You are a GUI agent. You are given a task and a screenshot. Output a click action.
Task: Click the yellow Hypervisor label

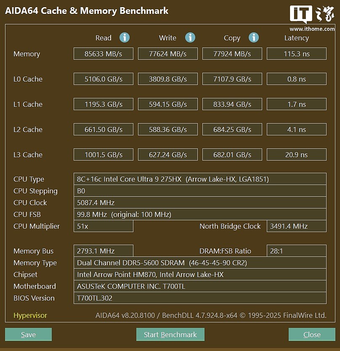30,315
